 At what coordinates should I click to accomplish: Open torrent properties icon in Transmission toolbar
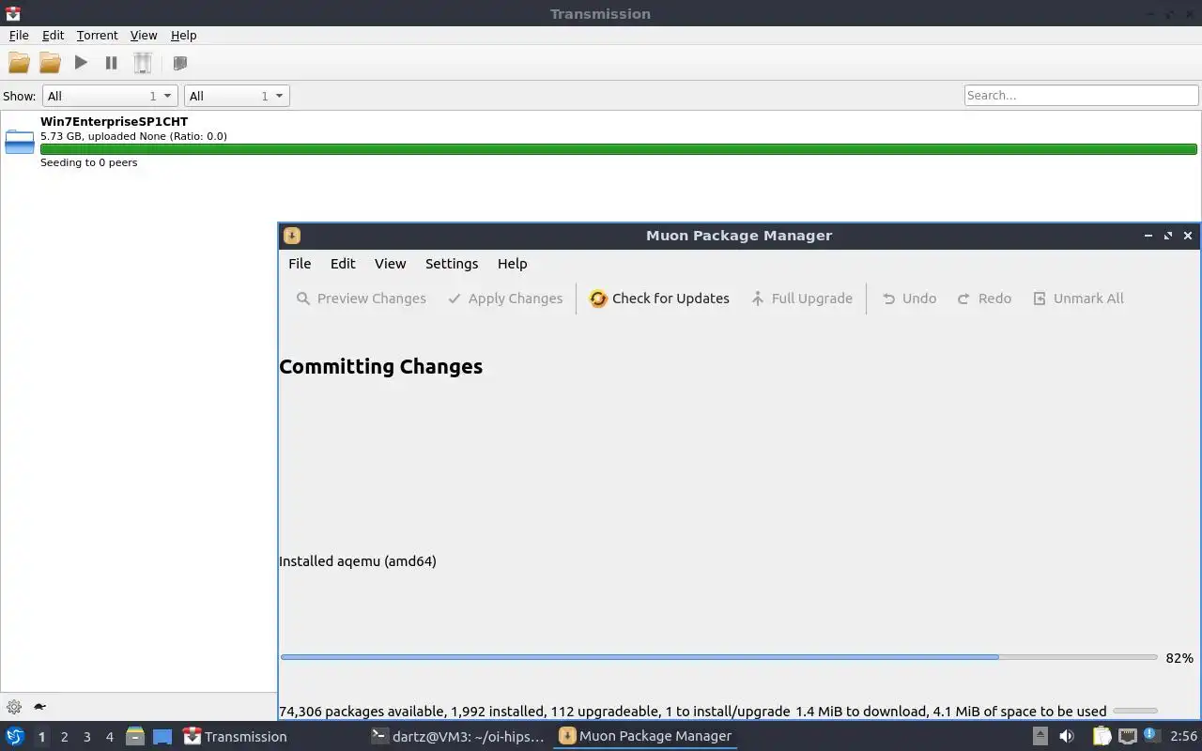(x=180, y=63)
